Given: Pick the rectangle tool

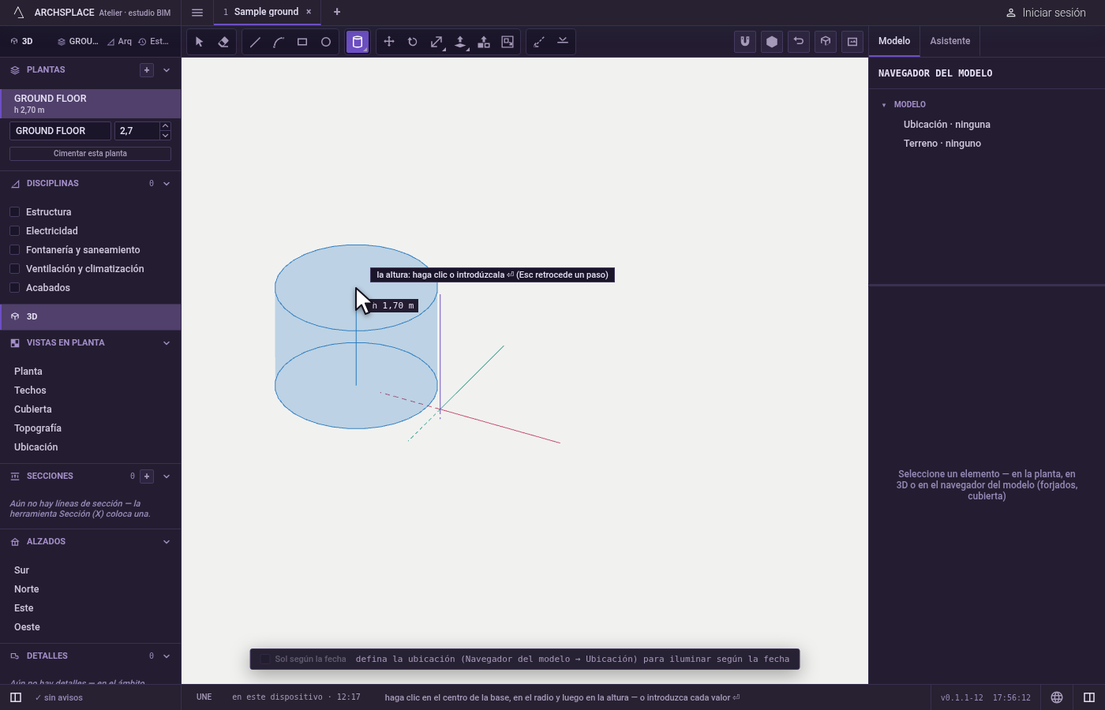Looking at the screenshot, I should point(302,42).
